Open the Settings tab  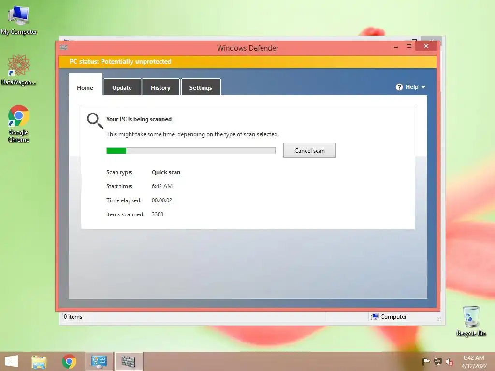(201, 87)
